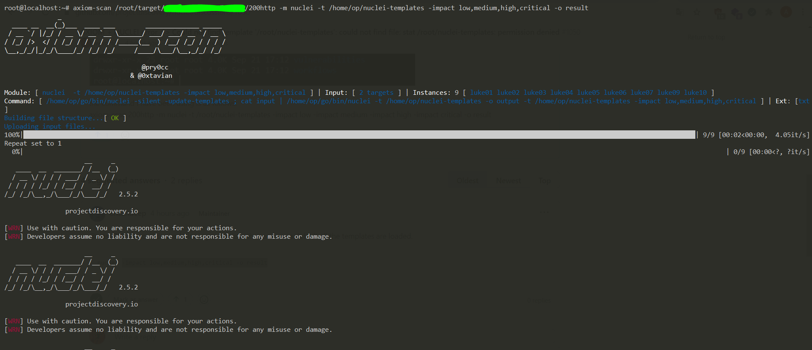Sort replies by Newest in background page
Screen dimensions: 812x350
508,181
